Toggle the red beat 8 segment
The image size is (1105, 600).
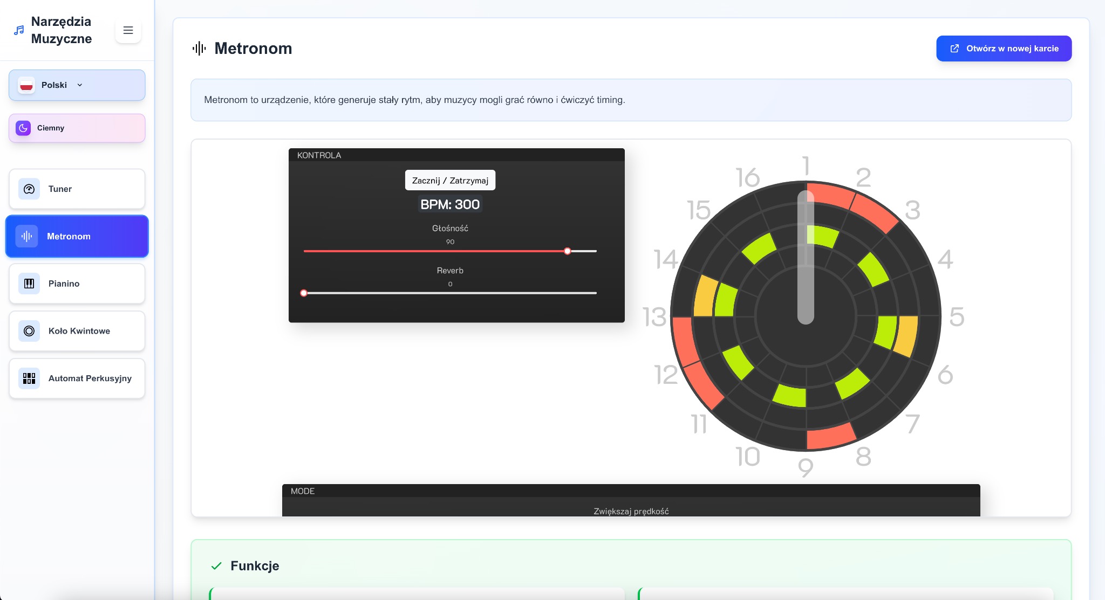[831, 436]
